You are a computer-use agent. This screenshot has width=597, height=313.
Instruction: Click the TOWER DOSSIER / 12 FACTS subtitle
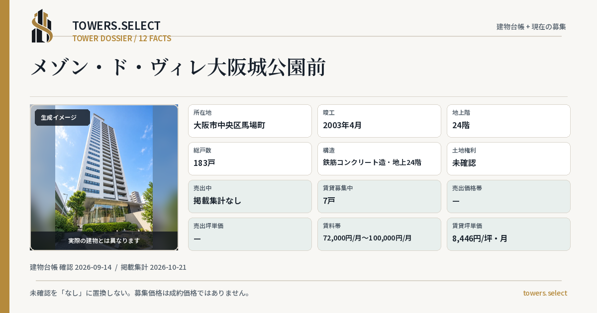click(x=122, y=38)
